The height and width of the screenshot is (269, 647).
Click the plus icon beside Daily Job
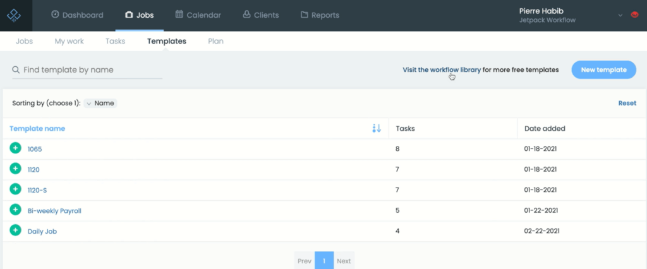tap(16, 230)
